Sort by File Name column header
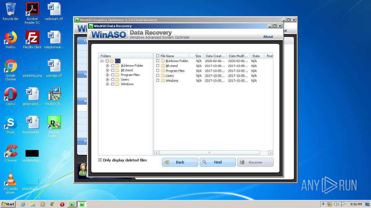Image resolution: width=371 pixels, height=208 pixels. [x=172, y=56]
